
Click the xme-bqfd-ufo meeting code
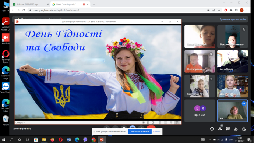22,129
